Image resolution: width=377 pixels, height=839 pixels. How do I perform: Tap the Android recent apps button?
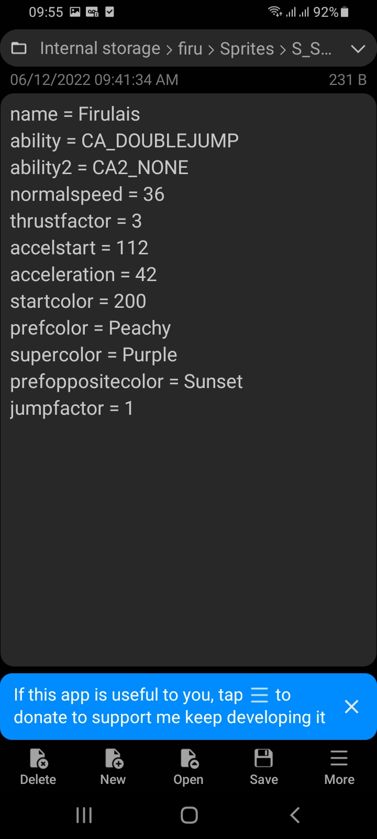click(x=84, y=815)
